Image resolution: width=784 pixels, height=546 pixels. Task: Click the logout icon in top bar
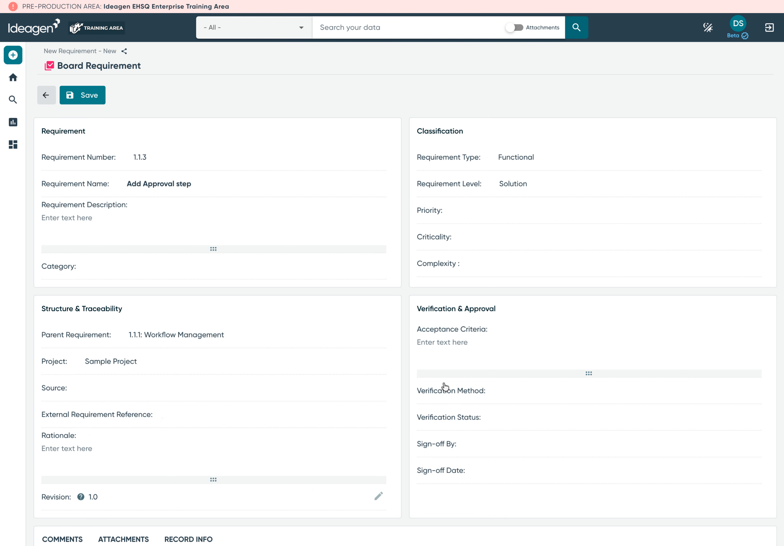[x=769, y=28]
